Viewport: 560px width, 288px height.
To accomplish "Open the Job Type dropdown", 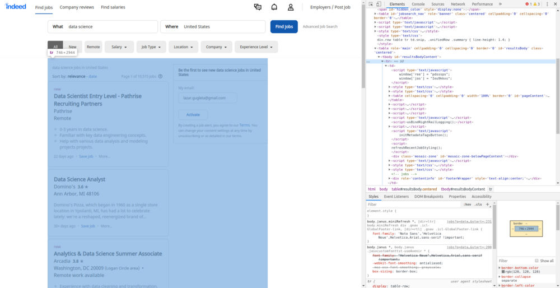I will pyautogui.click(x=151, y=47).
